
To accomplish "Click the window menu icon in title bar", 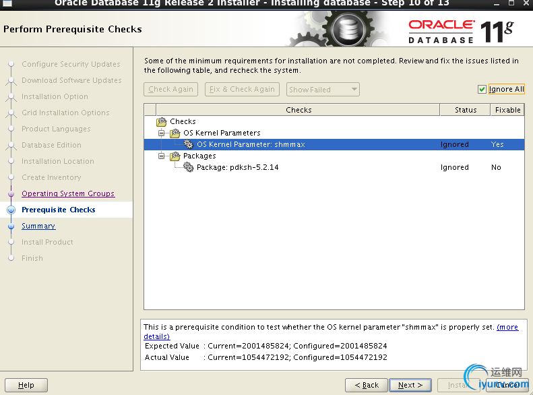I will (7, 3).
